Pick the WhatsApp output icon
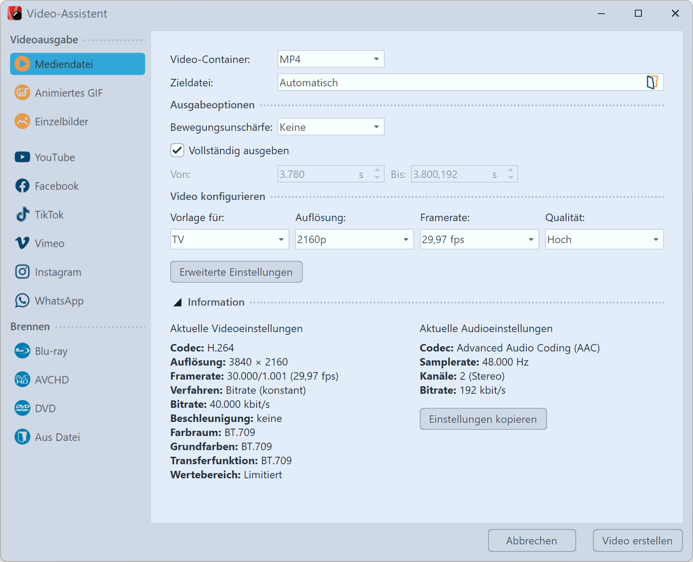The image size is (693, 562). pyautogui.click(x=22, y=301)
